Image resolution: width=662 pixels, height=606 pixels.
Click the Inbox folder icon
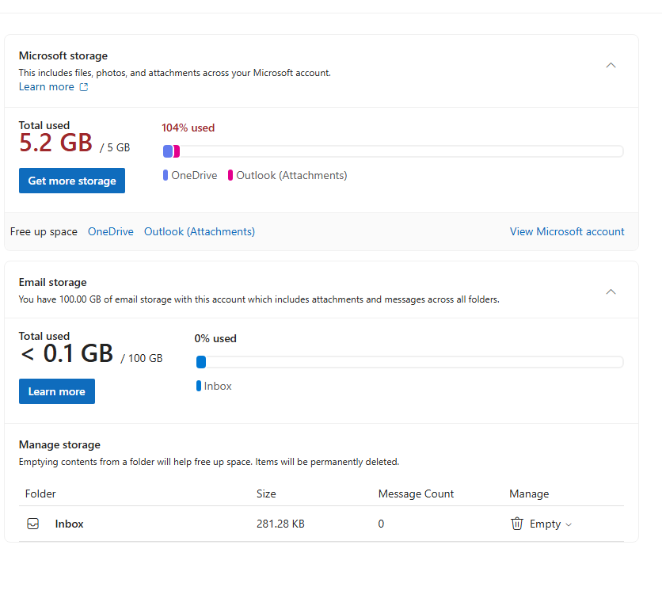point(33,524)
